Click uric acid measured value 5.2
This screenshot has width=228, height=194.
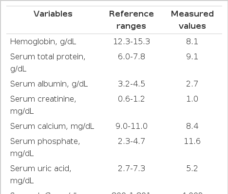click(192, 168)
